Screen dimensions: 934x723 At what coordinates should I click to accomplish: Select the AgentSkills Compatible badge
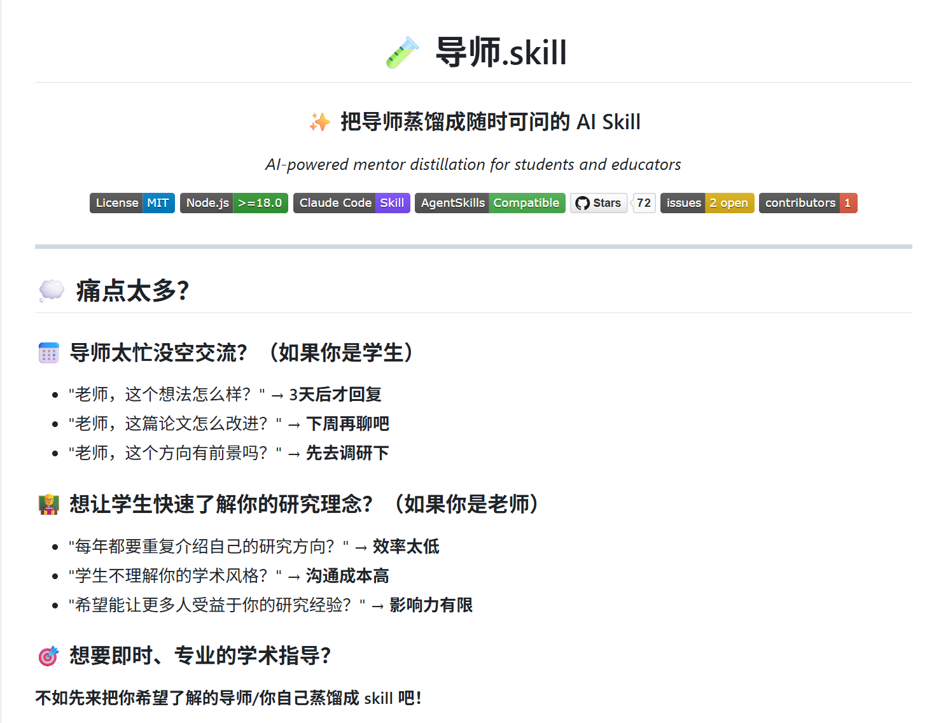pos(489,202)
